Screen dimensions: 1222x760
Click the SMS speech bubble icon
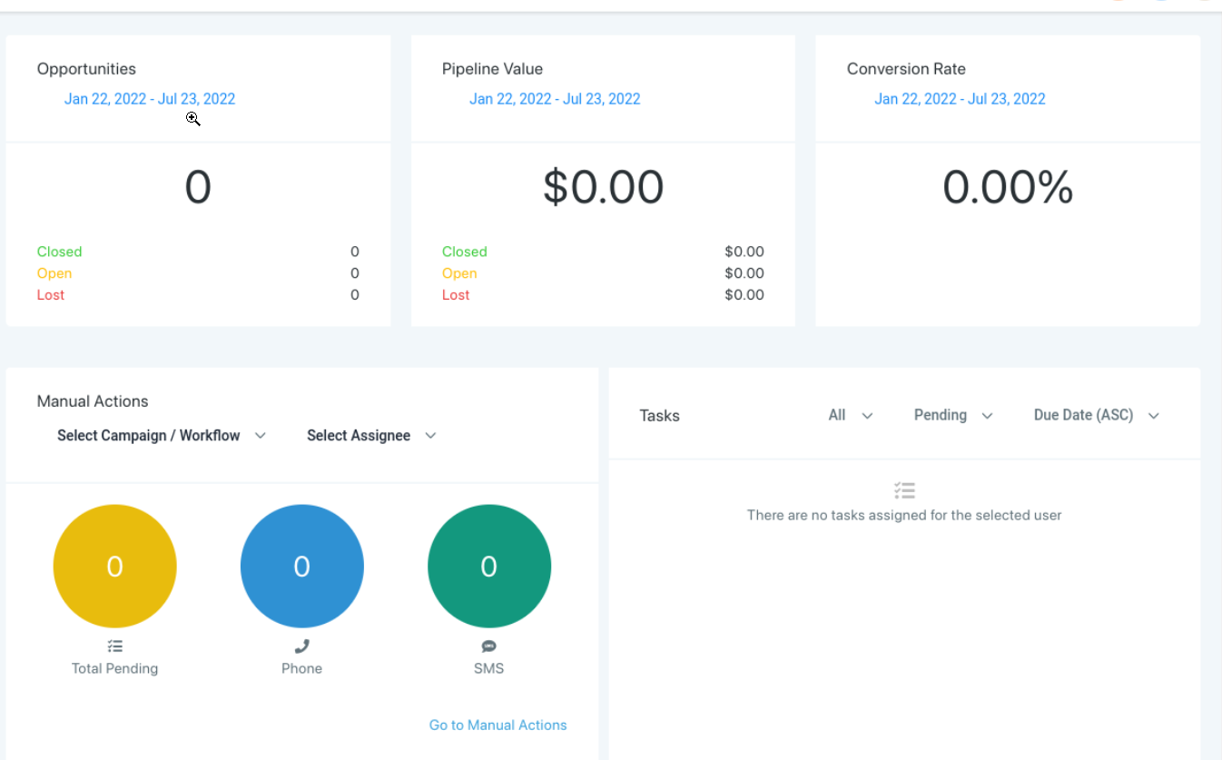click(488, 646)
